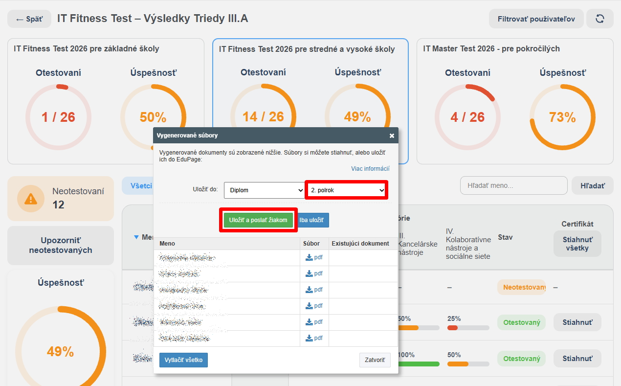Click the Neotestovaní warning icon
The width and height of the screenshot is (621, 386).
click(31, 198)
